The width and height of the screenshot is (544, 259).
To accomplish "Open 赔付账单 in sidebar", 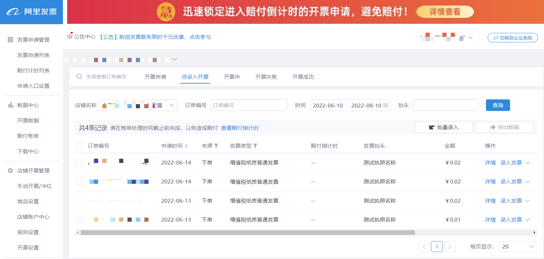I will (28, 136).
